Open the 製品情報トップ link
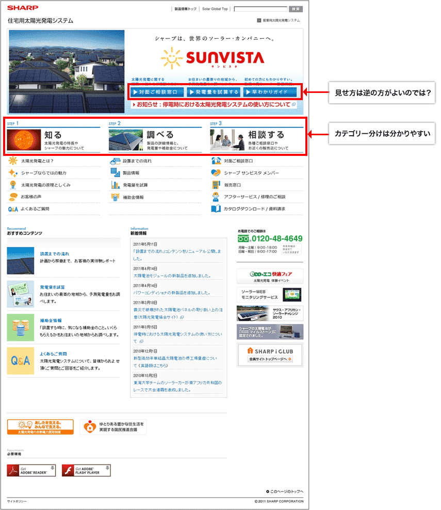Image resolution: width=441 pixels, height=510 pixels. (x=185, y=9)
